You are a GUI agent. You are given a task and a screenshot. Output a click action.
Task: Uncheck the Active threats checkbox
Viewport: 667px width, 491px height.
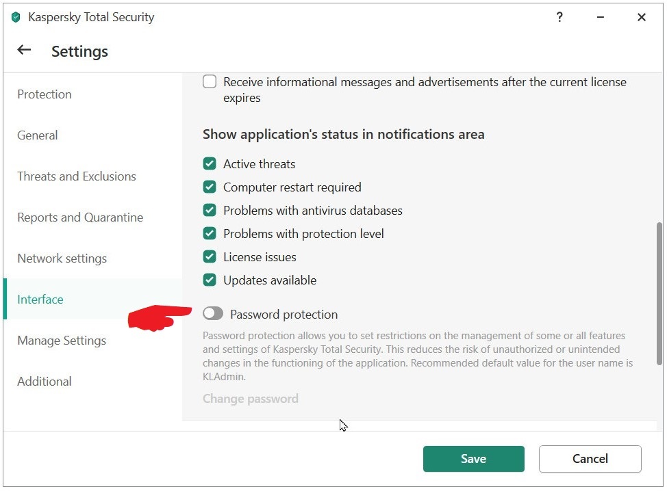[210, 164]
